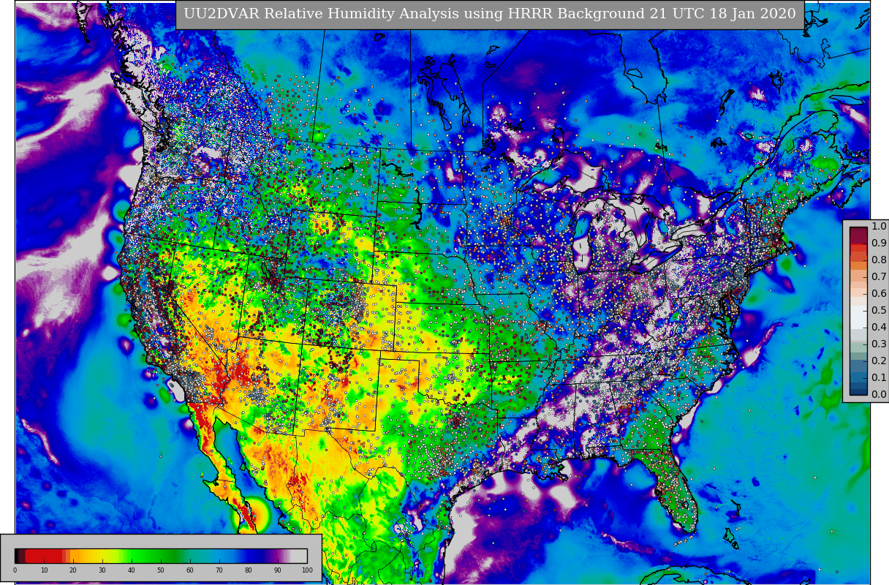Click the '0.1' label on the right colorbar

tap(878, 377)
